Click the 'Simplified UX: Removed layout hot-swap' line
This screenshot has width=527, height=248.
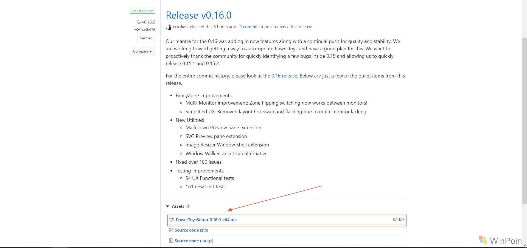click(x=276, y=112)
